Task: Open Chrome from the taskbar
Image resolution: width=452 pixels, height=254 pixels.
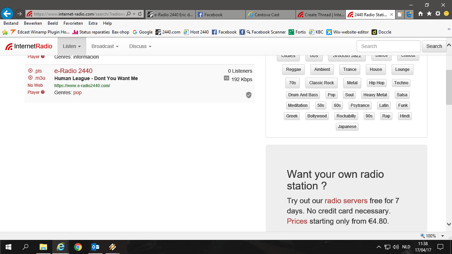Action: [78, 247]
